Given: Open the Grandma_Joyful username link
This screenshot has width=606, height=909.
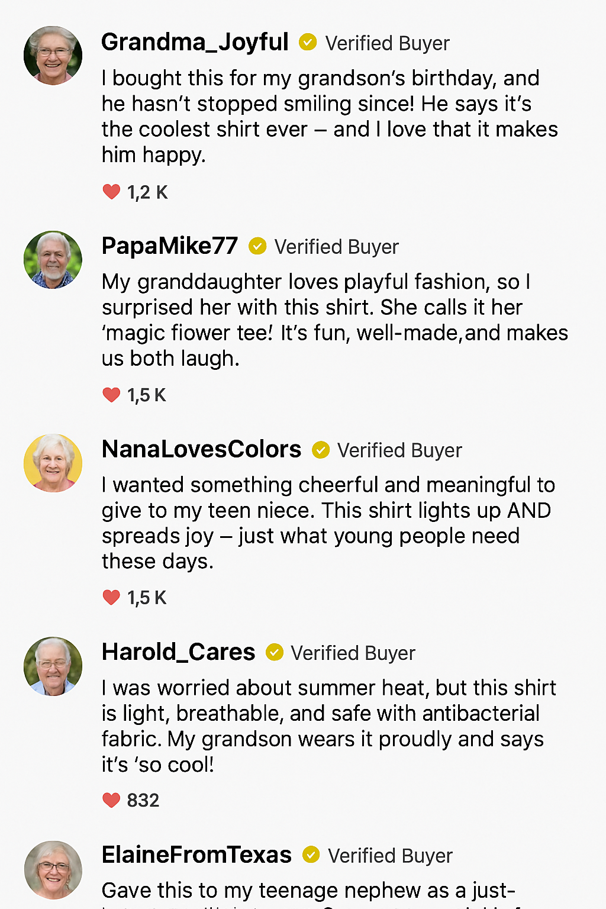Looking at the screenshot, I should coord(195,43).
